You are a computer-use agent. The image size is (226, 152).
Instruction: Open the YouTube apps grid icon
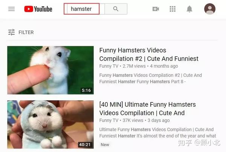pos(173,9)
